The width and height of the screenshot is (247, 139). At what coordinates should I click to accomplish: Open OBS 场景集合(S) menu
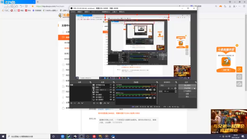click(106, 12)
